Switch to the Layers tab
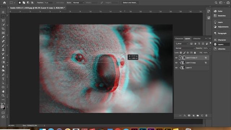The image size is (231, 130). [x=187, y=39]
